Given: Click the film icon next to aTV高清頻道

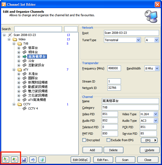Looking at the screenshot, I should coord(25,100).
